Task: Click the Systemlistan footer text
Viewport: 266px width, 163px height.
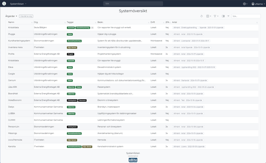Action: pos(133,153)
